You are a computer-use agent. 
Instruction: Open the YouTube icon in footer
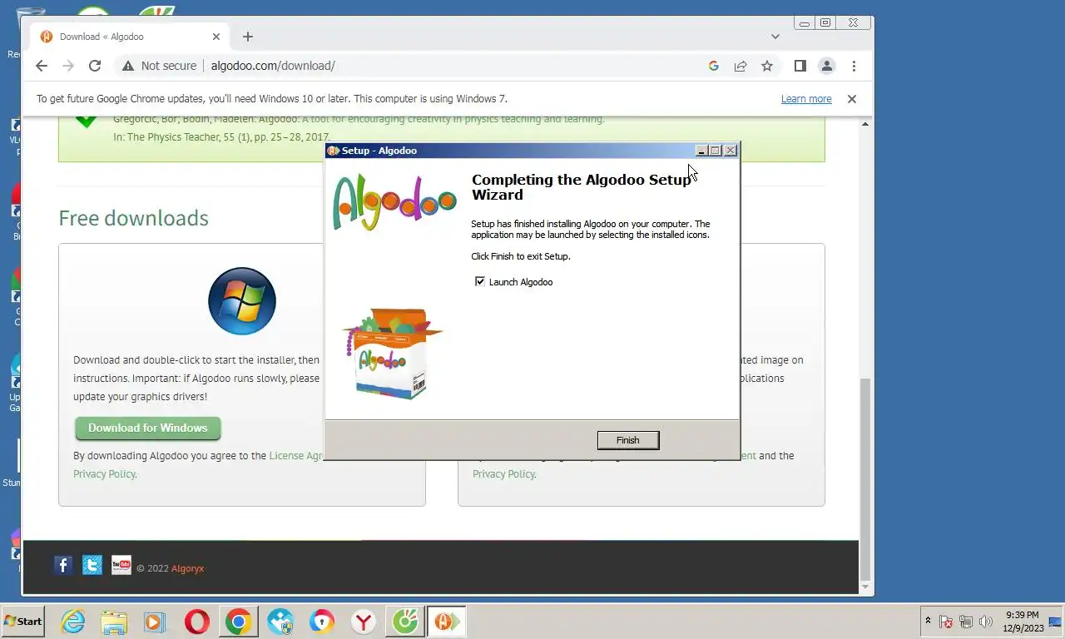[121, 566]
